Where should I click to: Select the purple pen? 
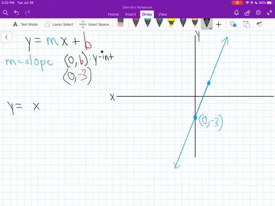click(x=183, y=22)
